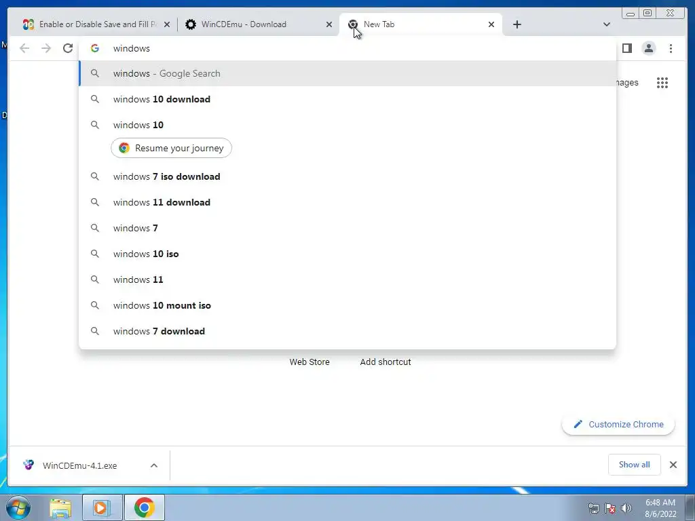Click the browser forward arrow
Image resolution: width=695 pixels, height=521 pixels.
(x=46, y=48)
